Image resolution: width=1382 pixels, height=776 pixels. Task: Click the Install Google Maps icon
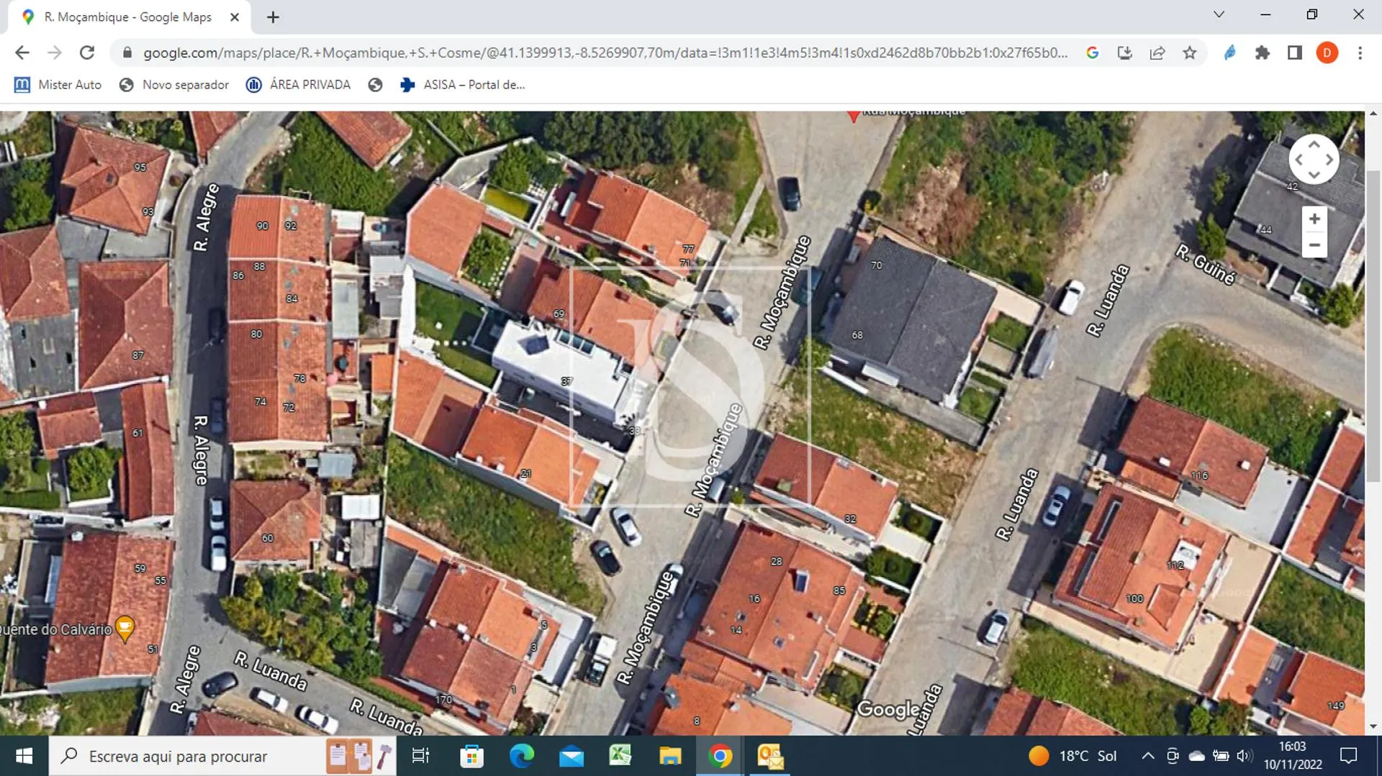tap(1124, 52)
